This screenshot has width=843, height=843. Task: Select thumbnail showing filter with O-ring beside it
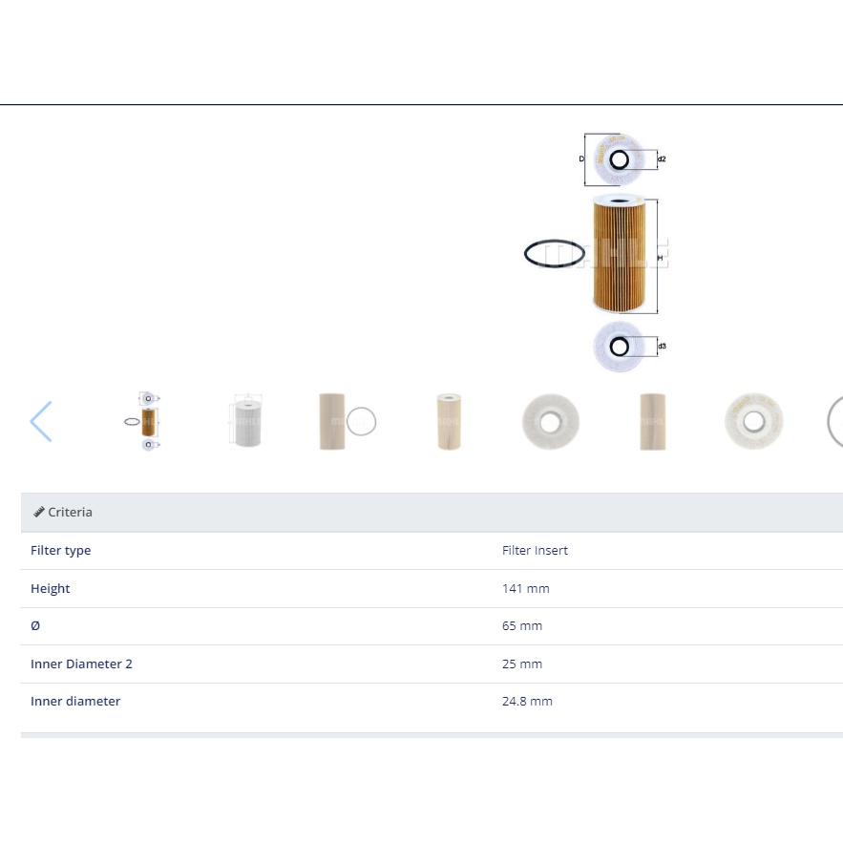click(347, 421)
